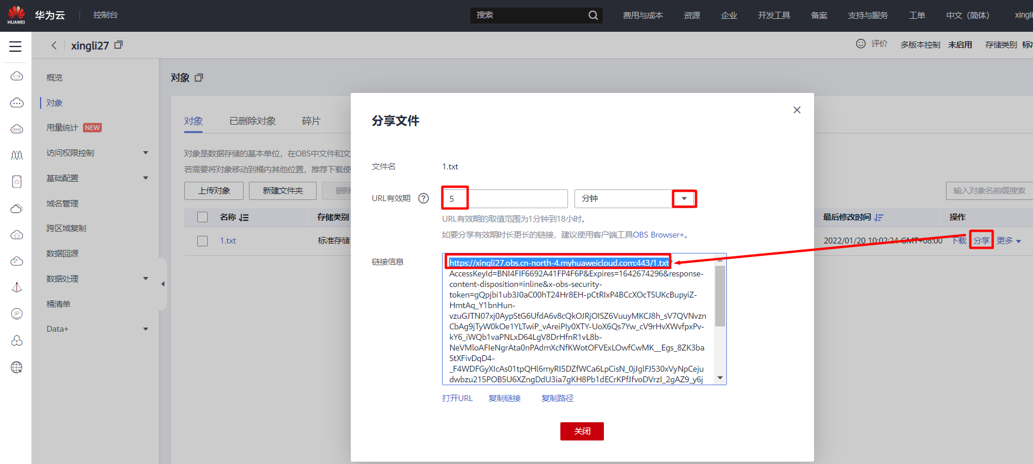The image size is (1033, 464).
Task: Open the hamburger service menu
Action: click(15, 46)
